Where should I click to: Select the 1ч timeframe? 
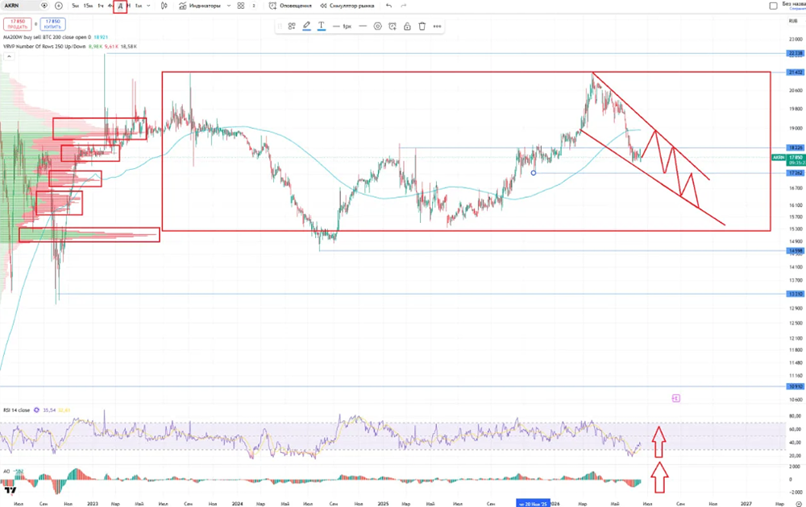point(101,6)
